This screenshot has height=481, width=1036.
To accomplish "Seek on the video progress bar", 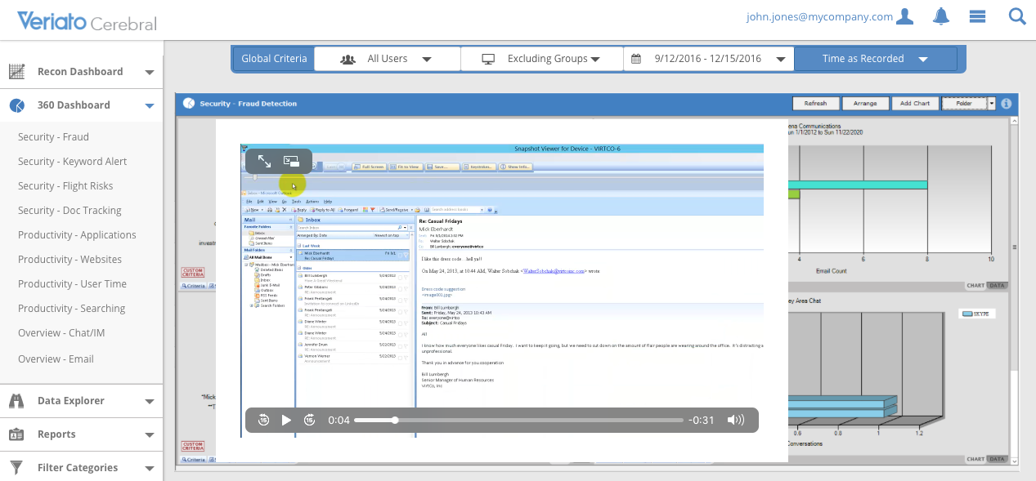I will click(518, 420).
